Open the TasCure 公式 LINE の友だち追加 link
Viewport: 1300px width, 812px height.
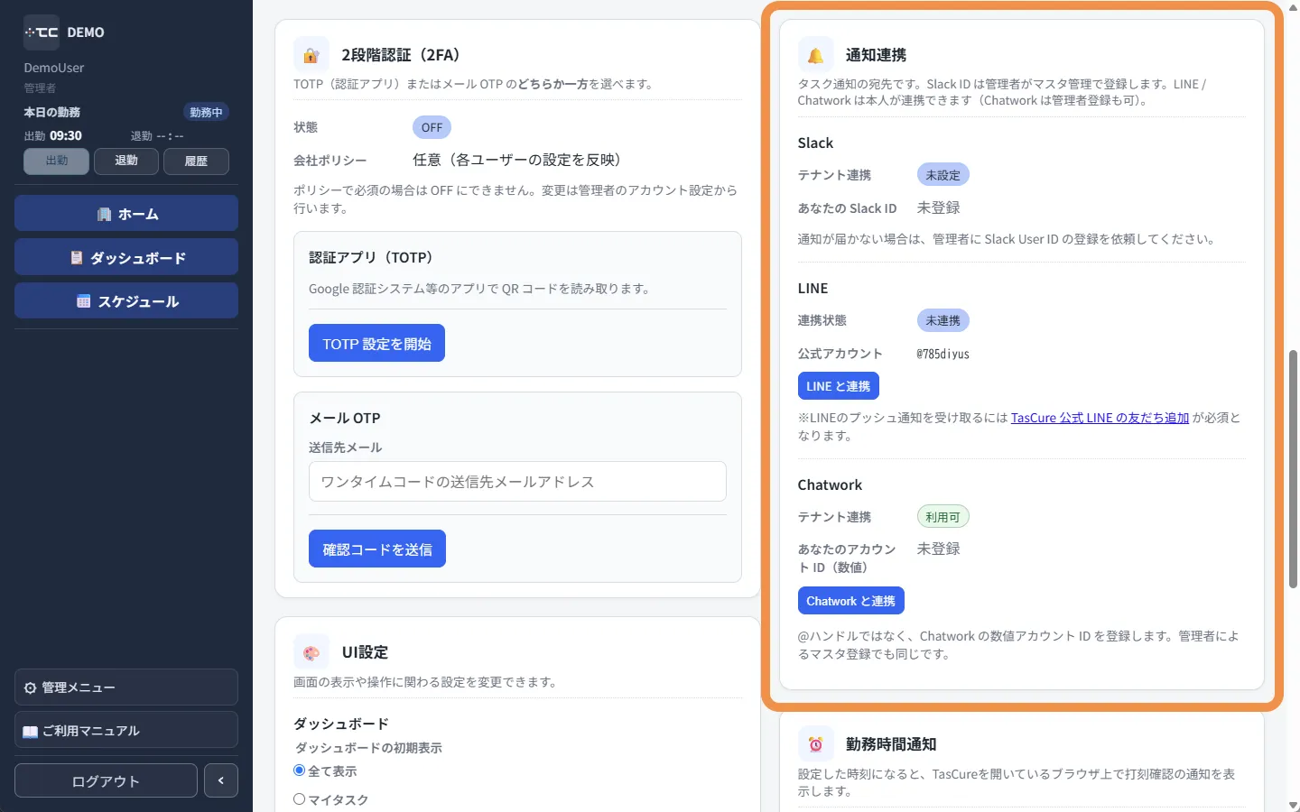(x=1100, y=418)
